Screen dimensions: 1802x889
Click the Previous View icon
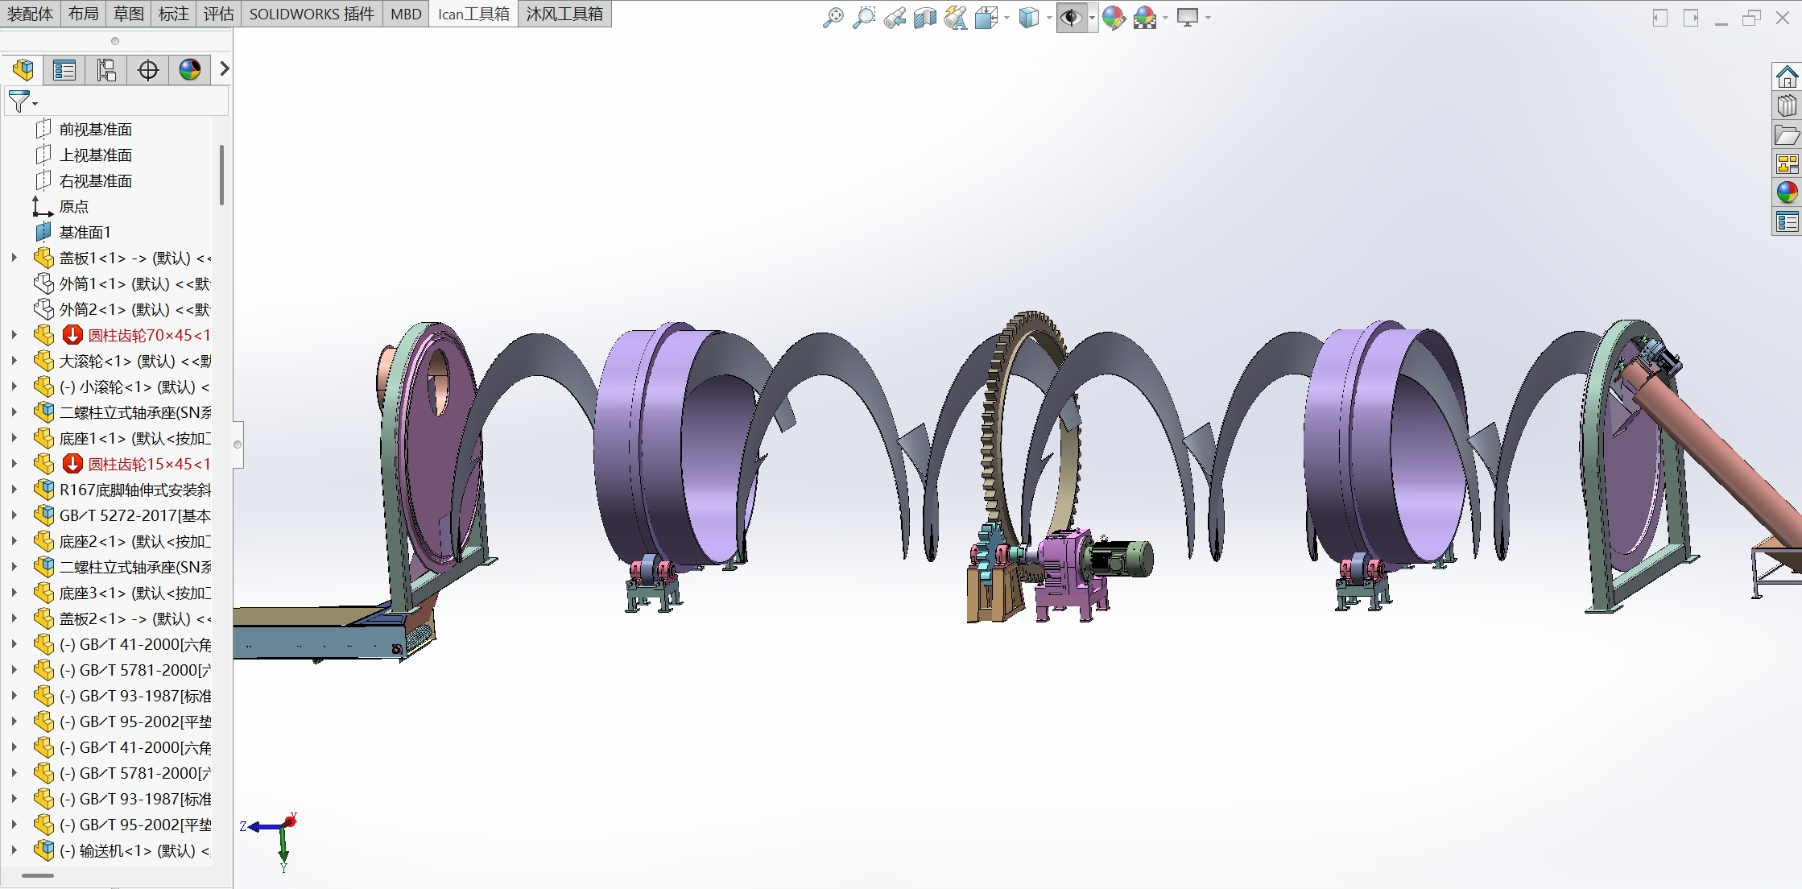[894, 17]
